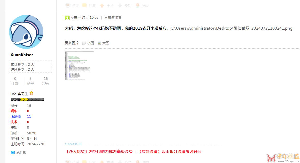Open XuanKaiser's shark avatar image
This screenshot has height=163, width=300.
[26, 32]
